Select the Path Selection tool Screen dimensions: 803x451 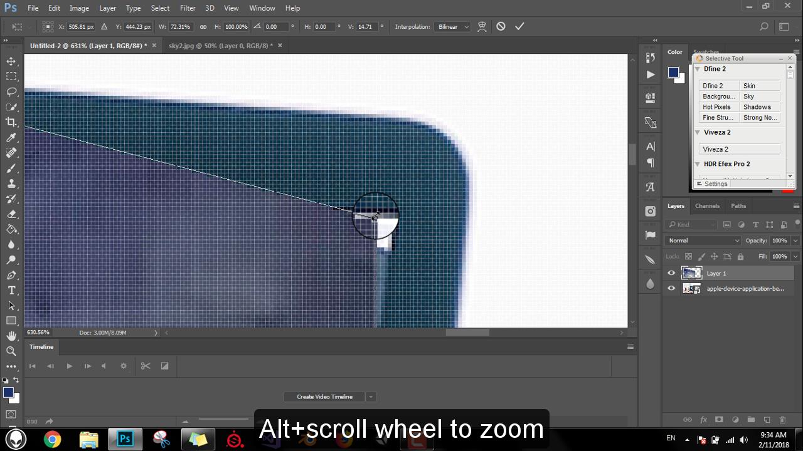[x=11, y=306]
